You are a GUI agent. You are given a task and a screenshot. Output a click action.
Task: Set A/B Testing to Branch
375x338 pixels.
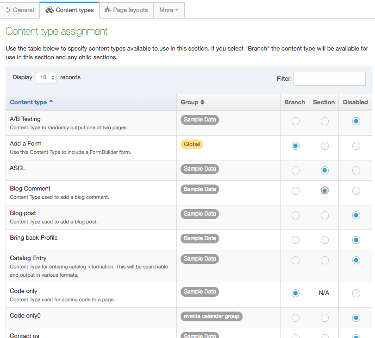(x=295, y=121)
